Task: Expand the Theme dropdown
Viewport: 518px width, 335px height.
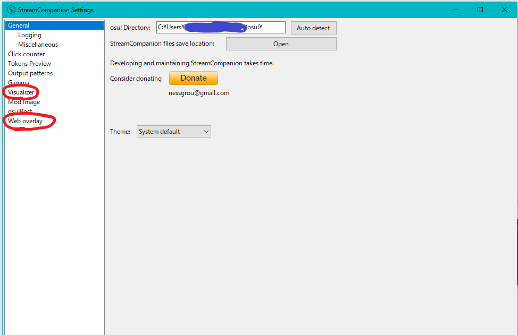Action: (174, 132)
